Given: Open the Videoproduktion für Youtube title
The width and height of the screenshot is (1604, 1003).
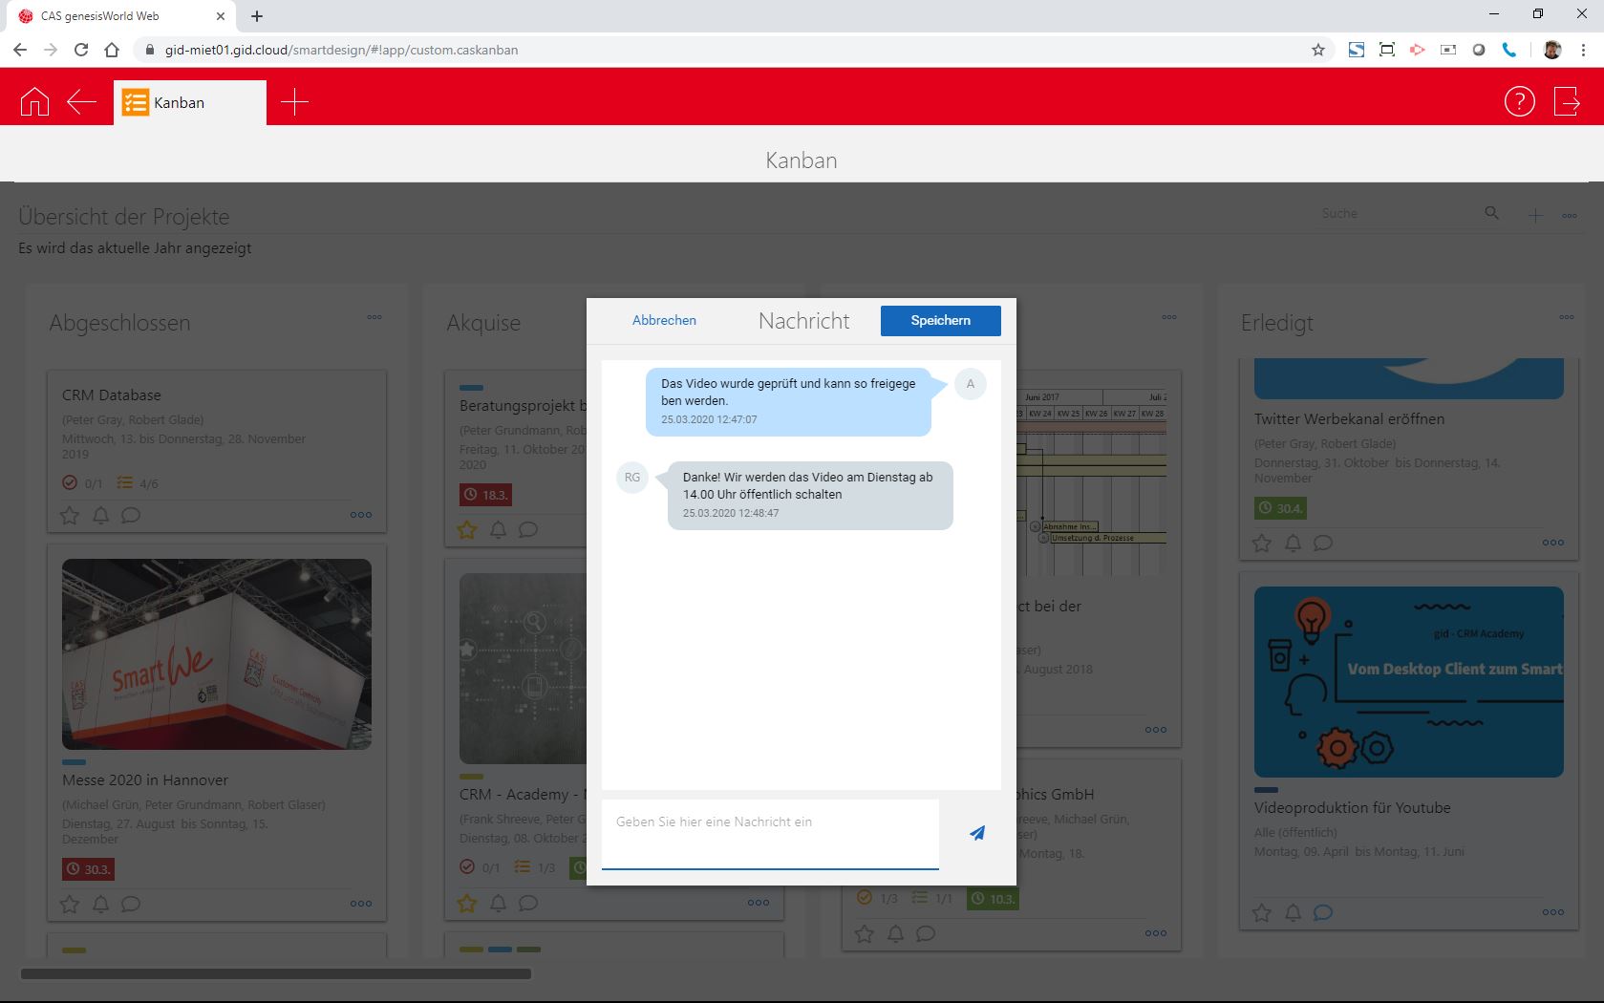Looking at the screenshot, I should click(x=1352, y=808).
